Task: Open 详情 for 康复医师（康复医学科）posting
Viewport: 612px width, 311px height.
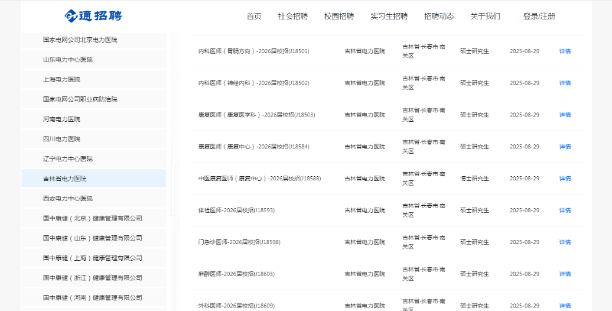Action: [565, 115]
